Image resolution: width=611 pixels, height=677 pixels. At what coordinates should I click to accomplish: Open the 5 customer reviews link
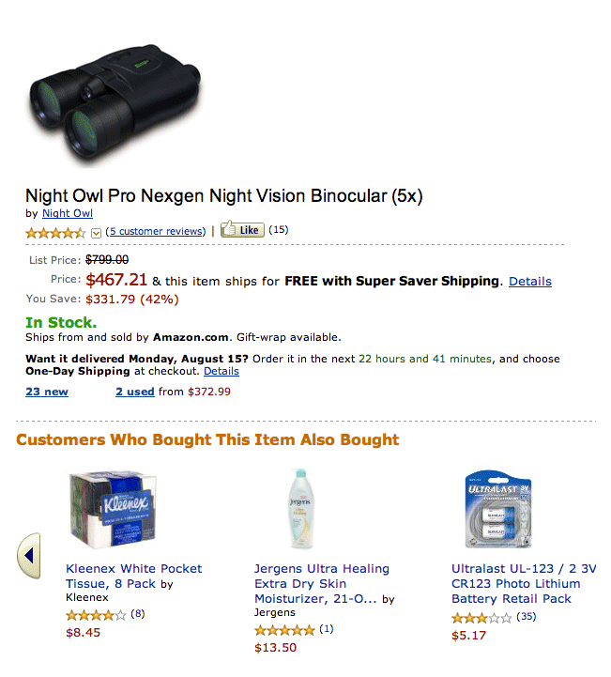click(x=156, y=231)
